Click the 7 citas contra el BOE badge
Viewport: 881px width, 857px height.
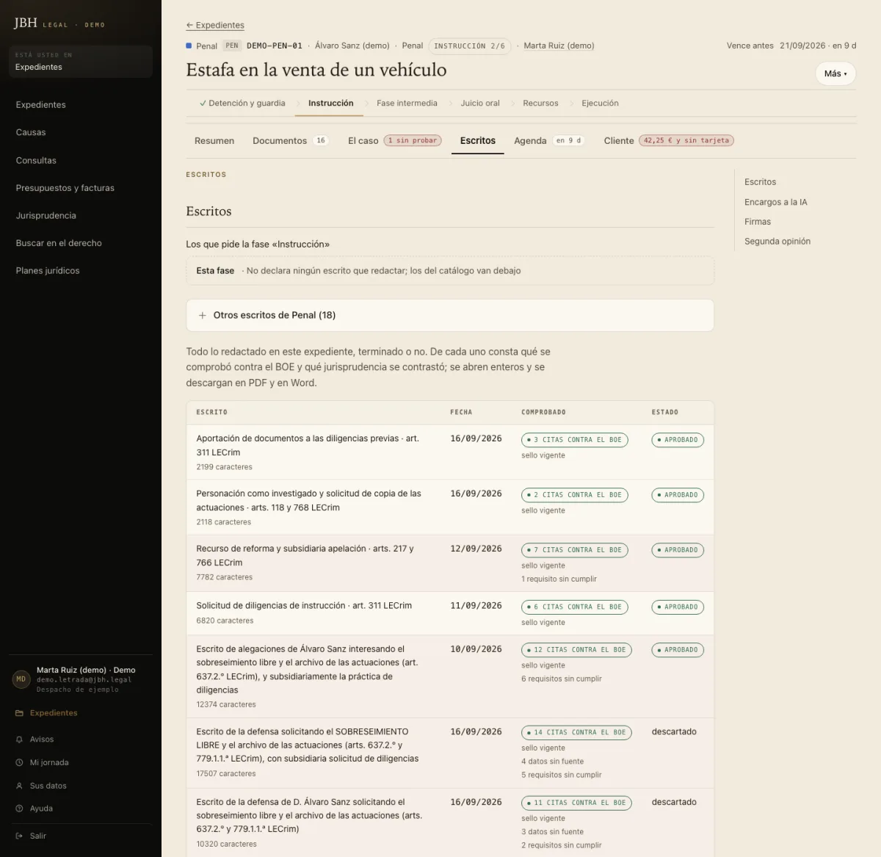(575, 550)
